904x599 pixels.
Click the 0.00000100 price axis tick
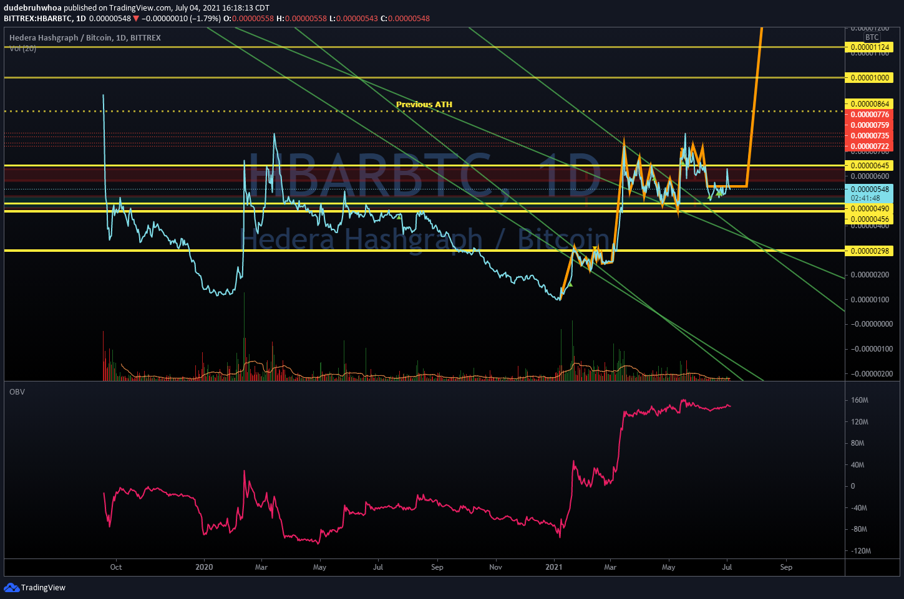pyautogui.click(x=870, y=300)
